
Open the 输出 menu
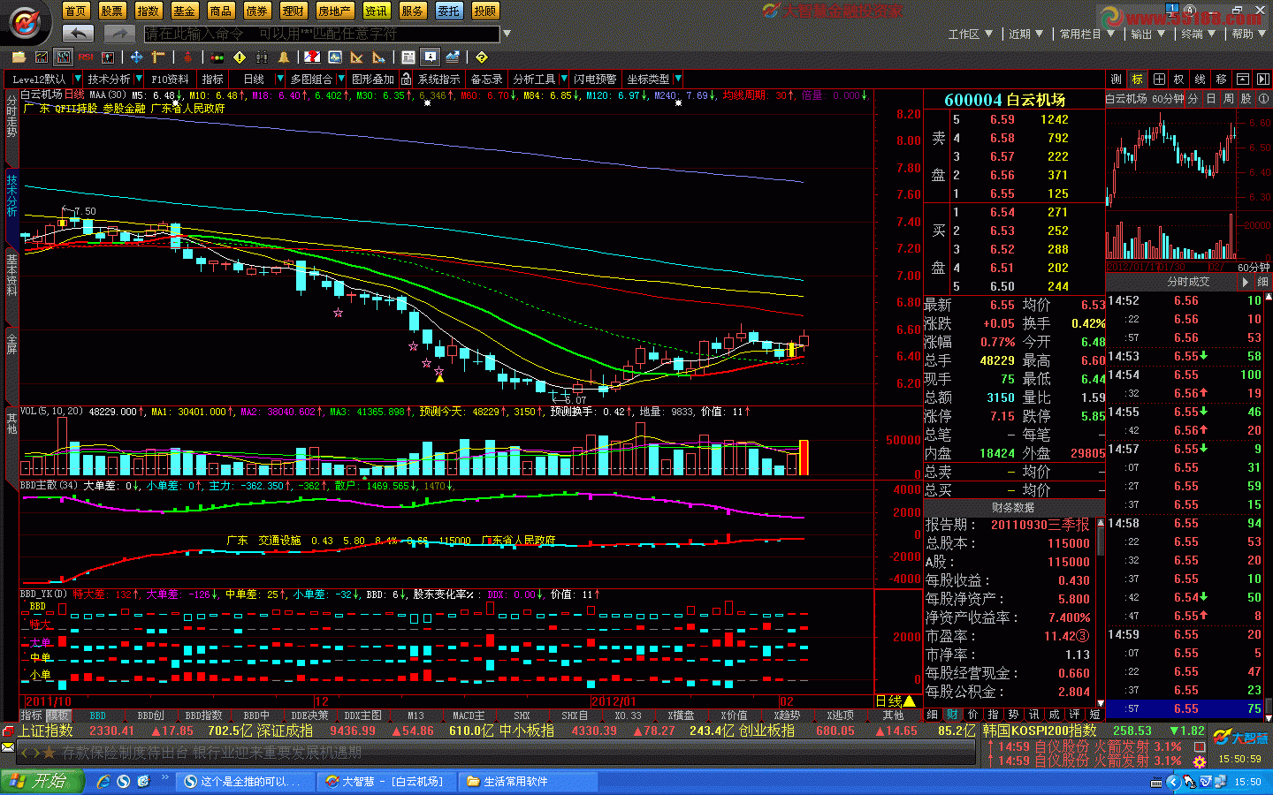(x=1147, y=34)
